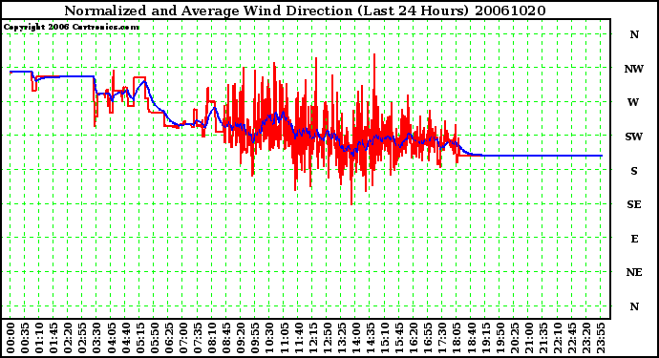The height and width of the screenshot is (358, 659).
Task: Click the 19:50 time axis label
Action: click(x=500, y=338)
